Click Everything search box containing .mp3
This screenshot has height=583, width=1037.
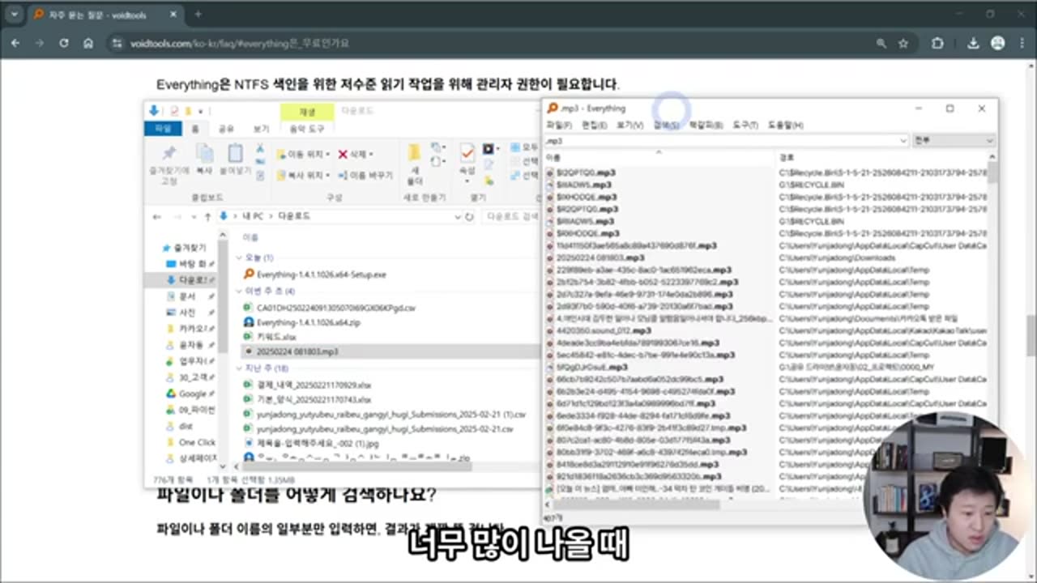tap(721, 141)
